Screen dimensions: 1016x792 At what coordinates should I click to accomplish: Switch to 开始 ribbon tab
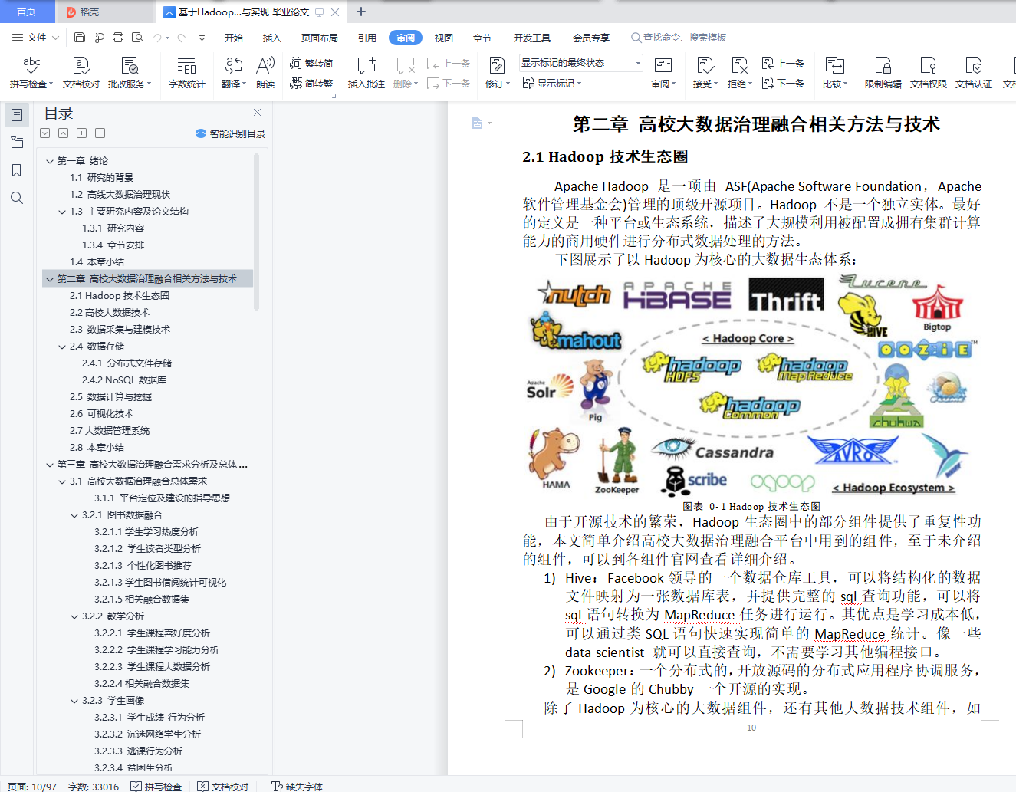click(x=234, y=38)
